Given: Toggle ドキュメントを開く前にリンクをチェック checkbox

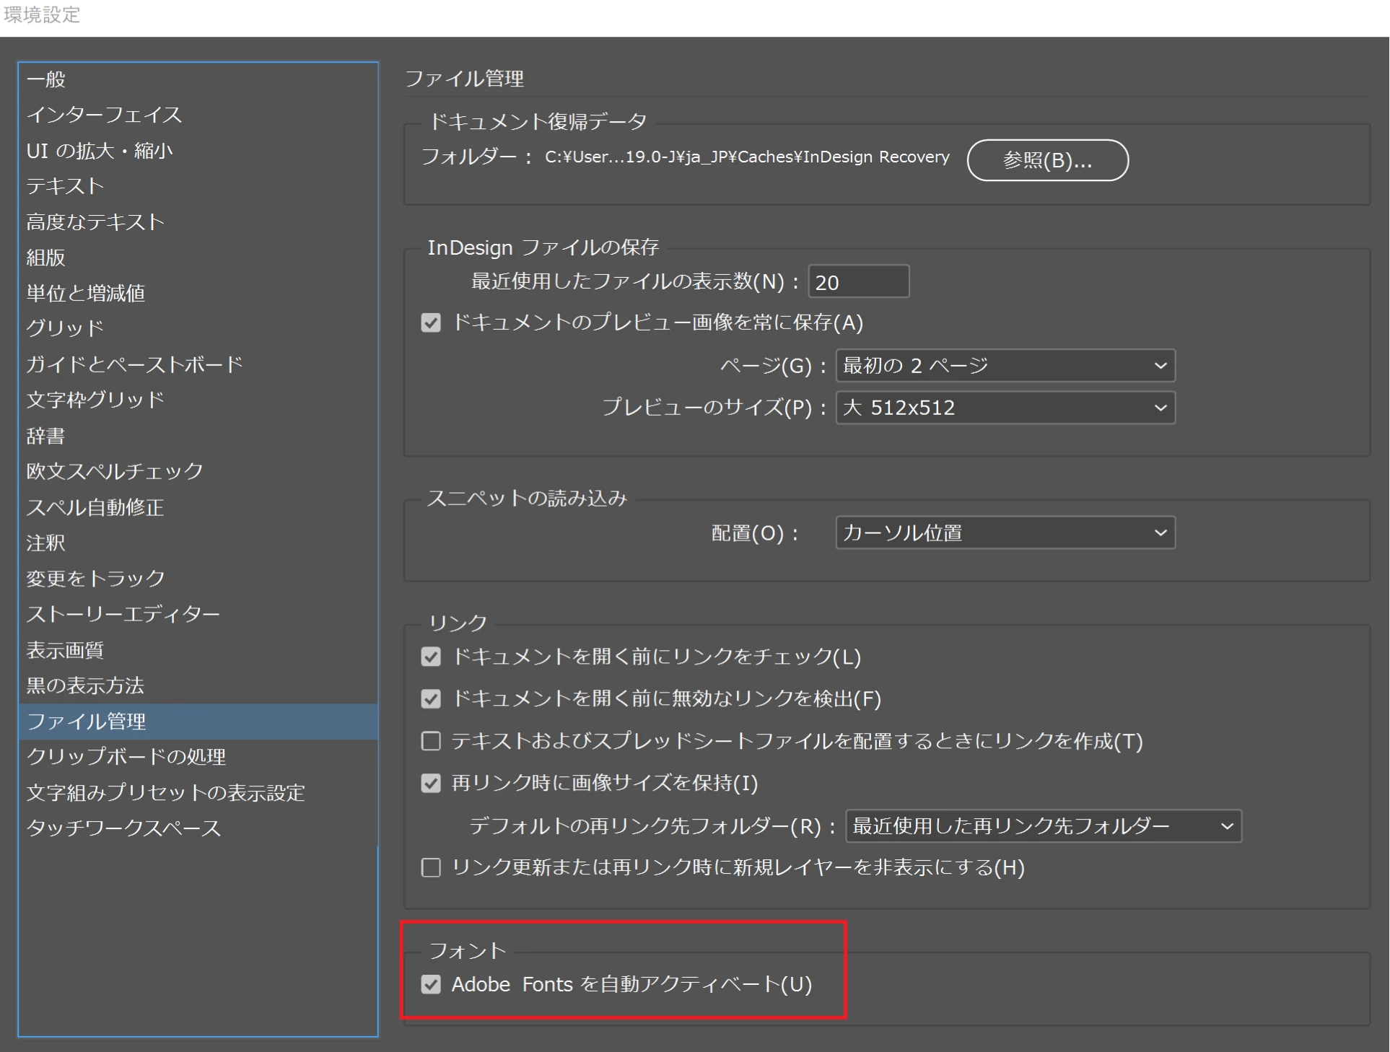Looking at the screenshot, I should (431, 657).
